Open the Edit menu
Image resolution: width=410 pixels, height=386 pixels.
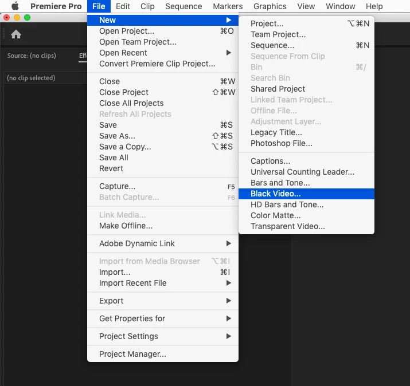pos(123,6)
